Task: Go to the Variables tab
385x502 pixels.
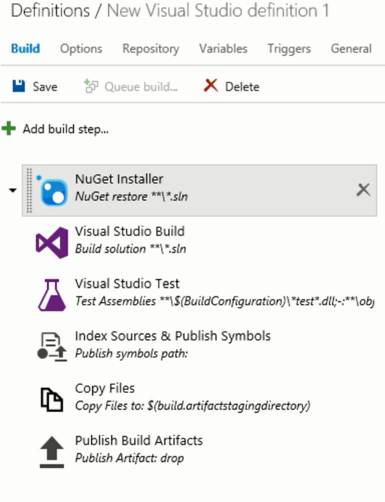Action: pyautogui.click(x=224, y=49)
